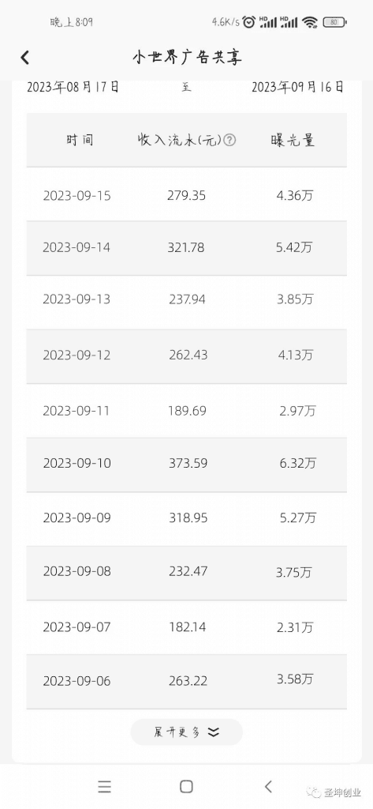Tap the battery indicator in status bar
373x809 pixels.
pos(335,22)
